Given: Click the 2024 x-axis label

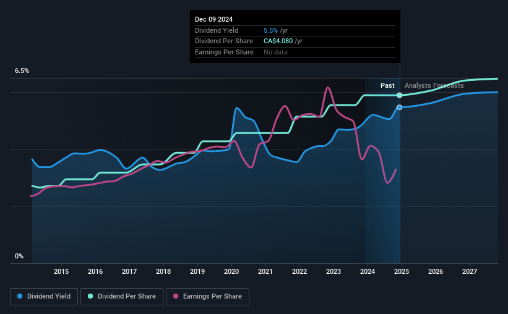Looking at the screenshot, I should coord(368,271).
